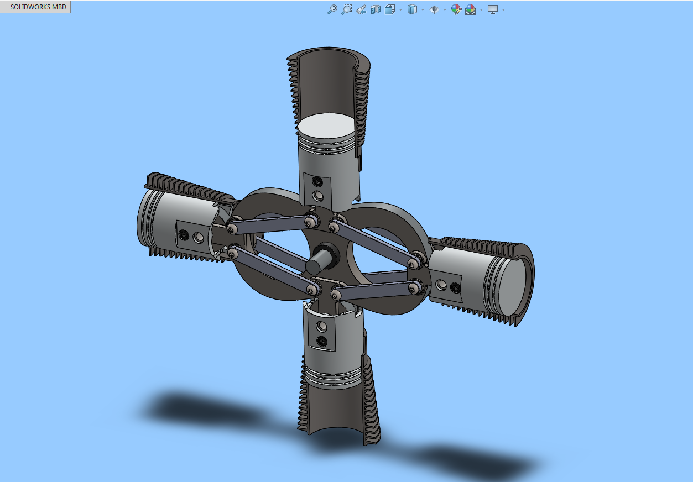Switch to the SOLIDWORKS MBD tab
The image size is (693, 482).
coord(38,7)
